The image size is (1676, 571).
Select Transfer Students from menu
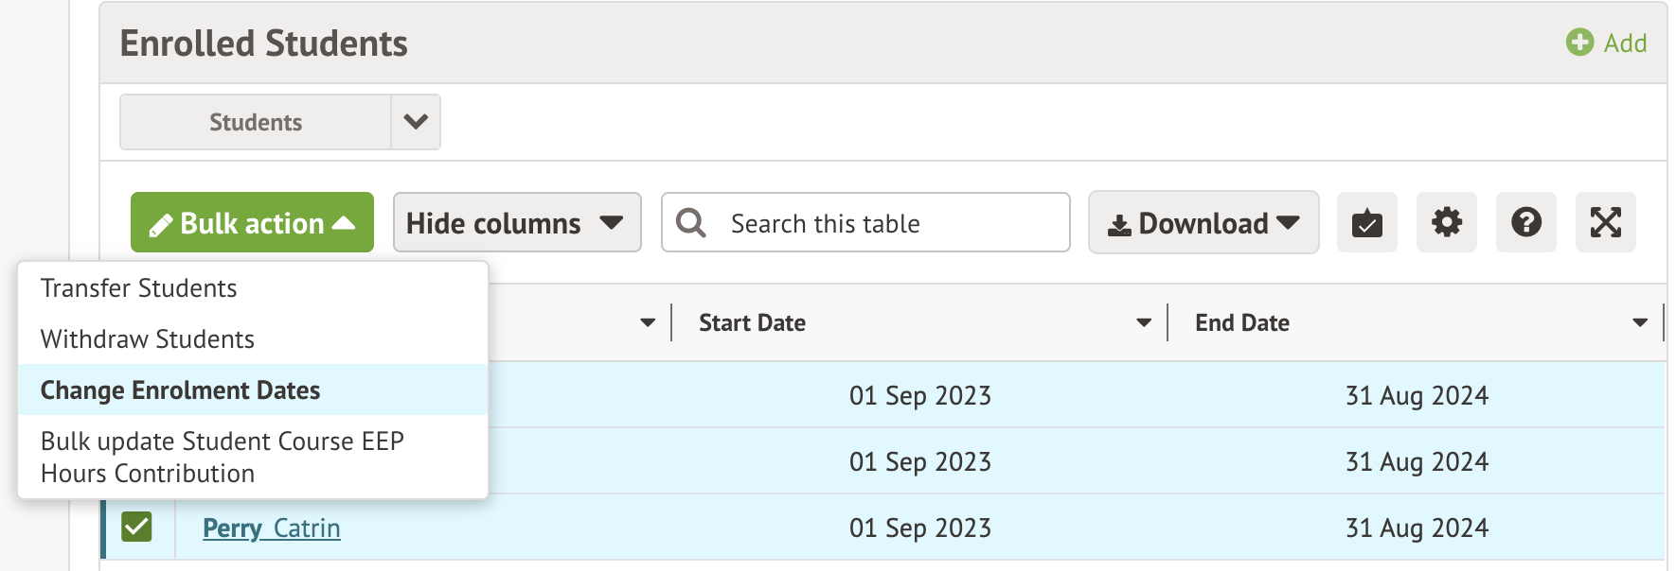coord(139,288)
